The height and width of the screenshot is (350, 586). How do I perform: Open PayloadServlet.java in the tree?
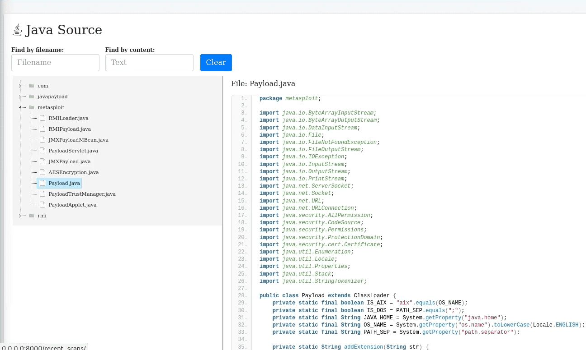coord(73,151)
